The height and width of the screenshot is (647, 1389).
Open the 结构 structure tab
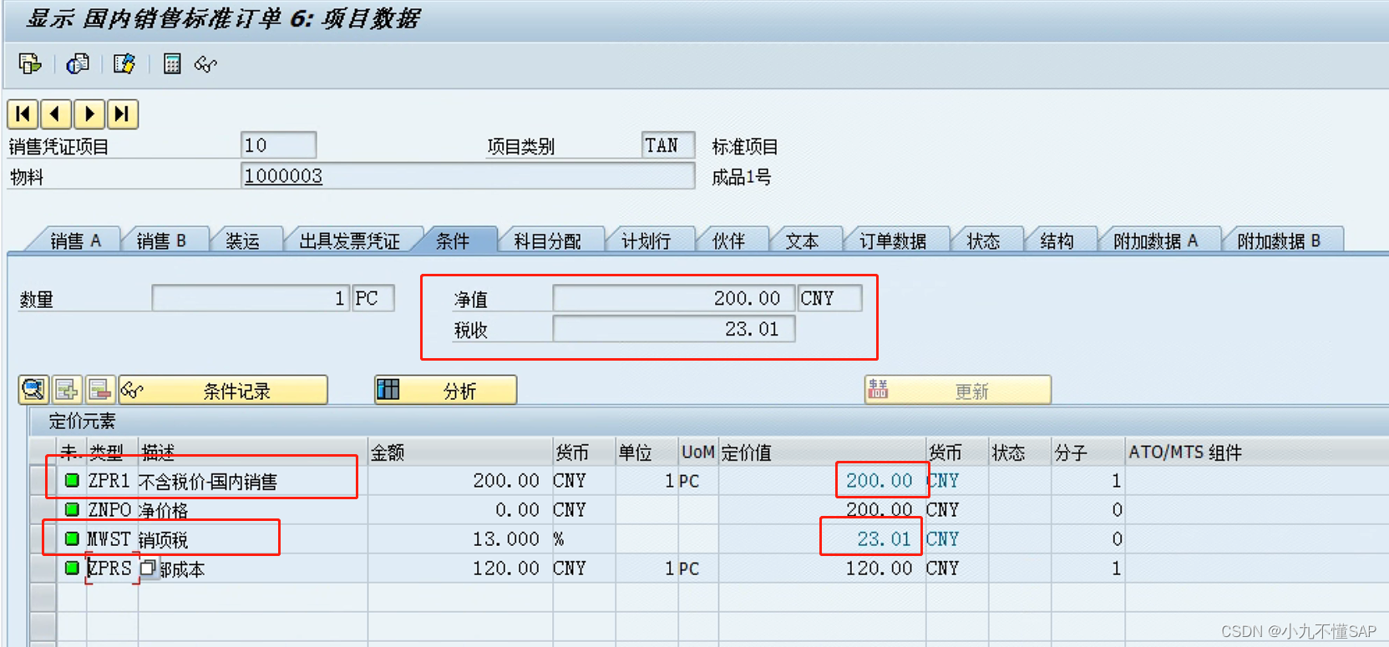pos(1057,240)
